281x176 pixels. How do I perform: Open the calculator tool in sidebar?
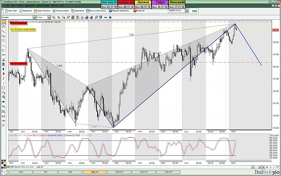[x=4, y=64]
